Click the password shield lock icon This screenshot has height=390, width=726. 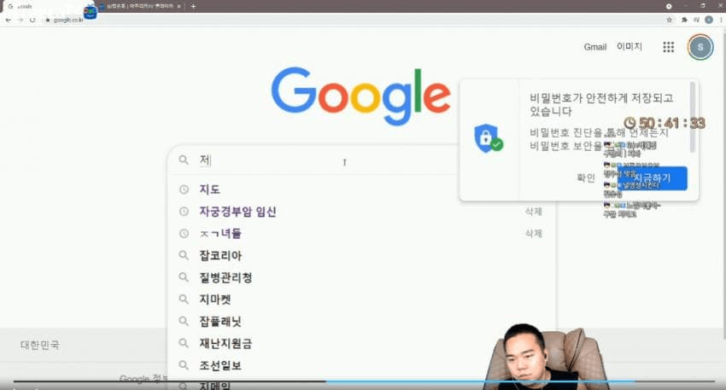point(489,138)
